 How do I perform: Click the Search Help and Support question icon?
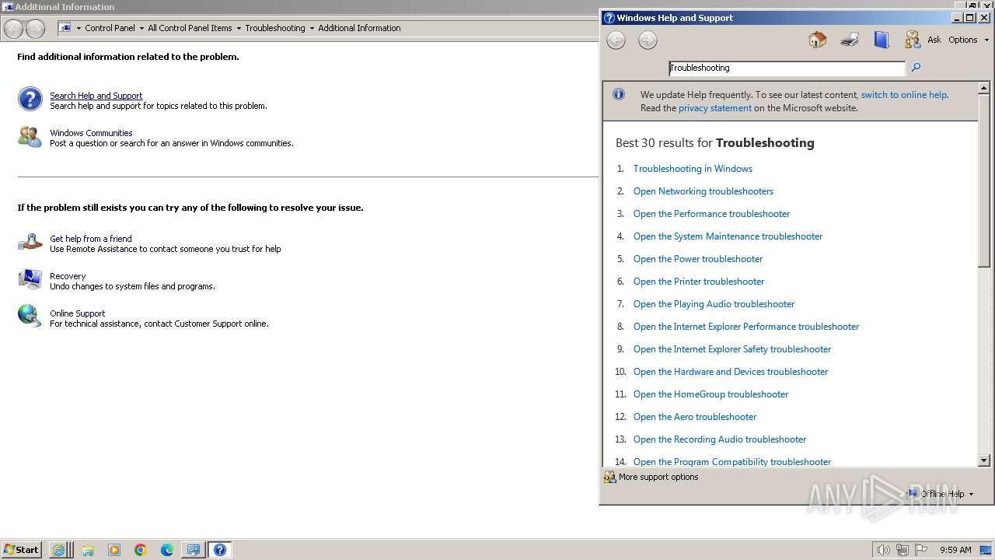tap(30, 99)
